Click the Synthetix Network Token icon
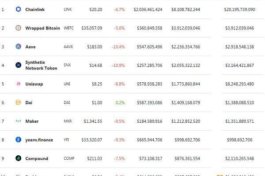 18,65
